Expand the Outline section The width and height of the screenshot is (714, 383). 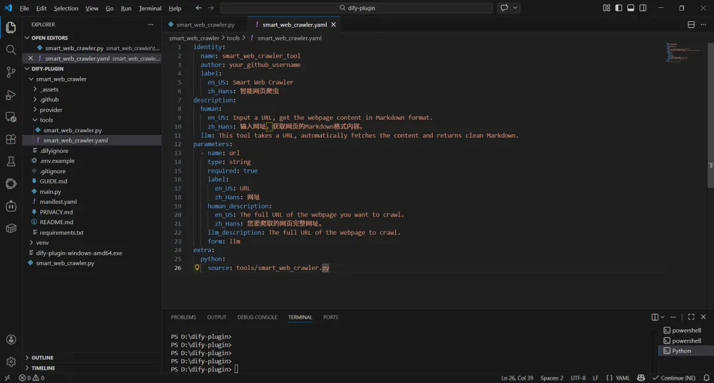(92, 357)
